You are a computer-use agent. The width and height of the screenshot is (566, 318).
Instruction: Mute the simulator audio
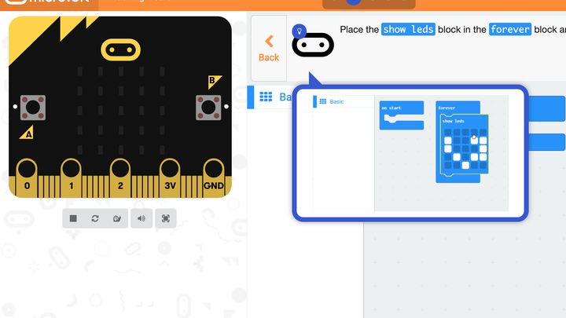141,218
